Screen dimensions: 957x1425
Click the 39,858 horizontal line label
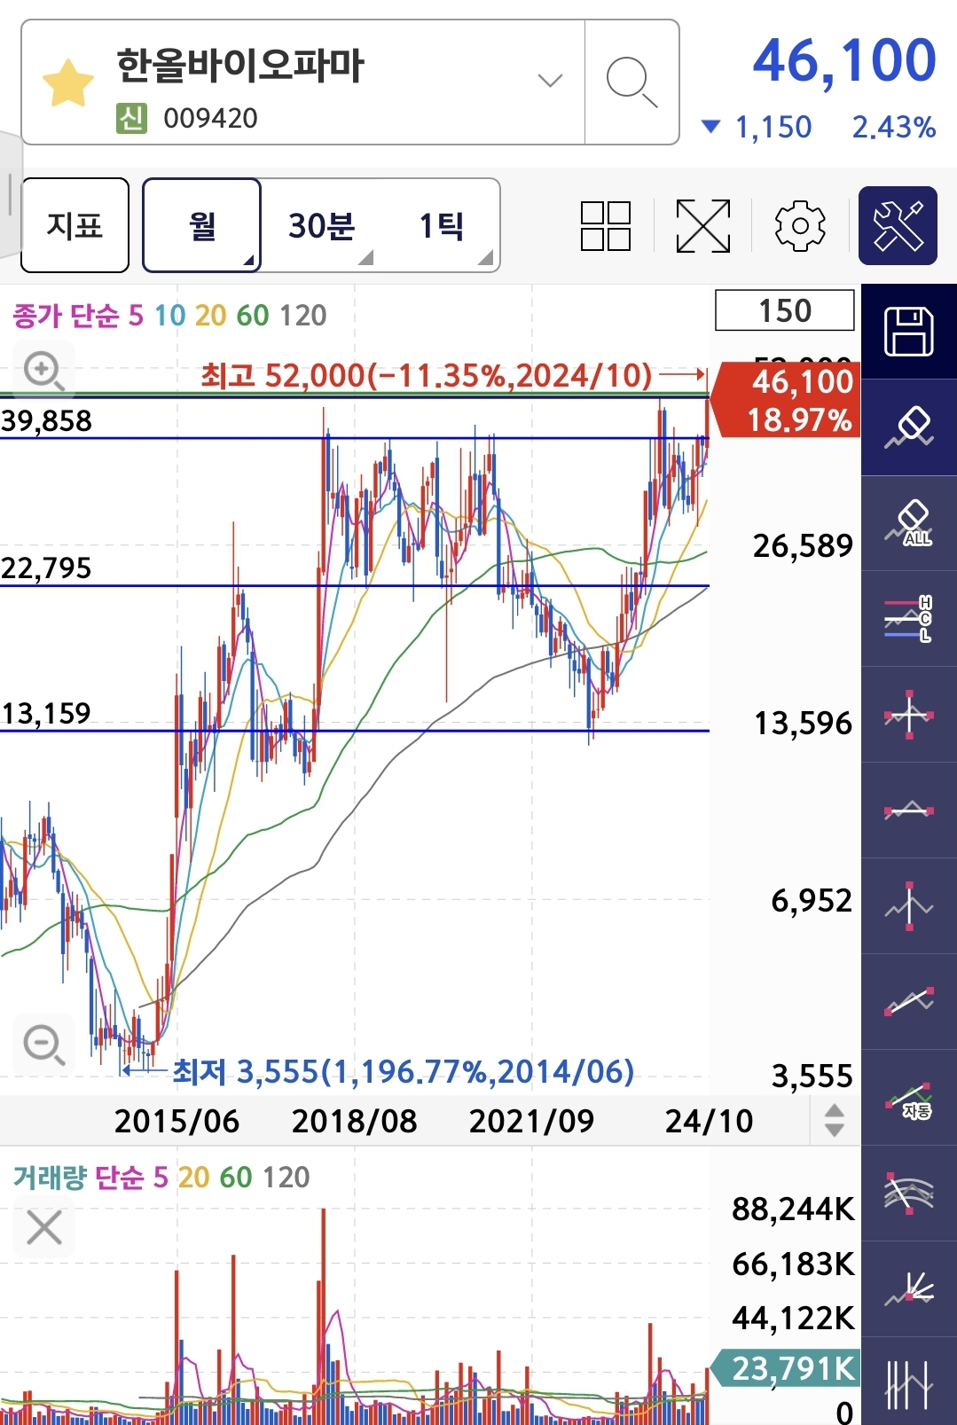coord(46,420)
